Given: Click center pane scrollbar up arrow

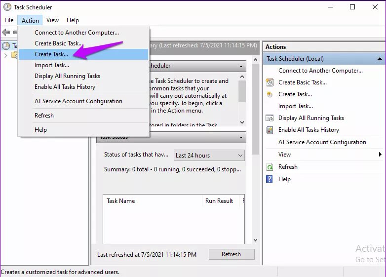Looking at the screenshot, I should tap(256, 60).
